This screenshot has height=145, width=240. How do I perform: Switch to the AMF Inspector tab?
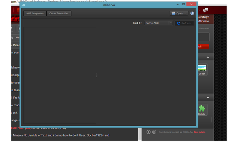[x=35, y=14]
